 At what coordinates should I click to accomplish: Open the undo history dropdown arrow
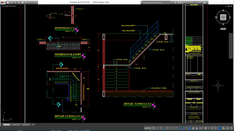(29, 3)
